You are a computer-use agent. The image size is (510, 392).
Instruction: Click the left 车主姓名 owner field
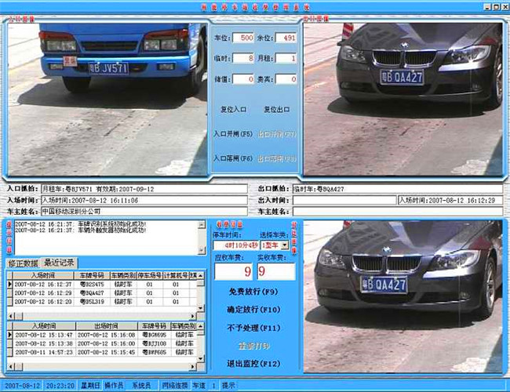point(144,211)
